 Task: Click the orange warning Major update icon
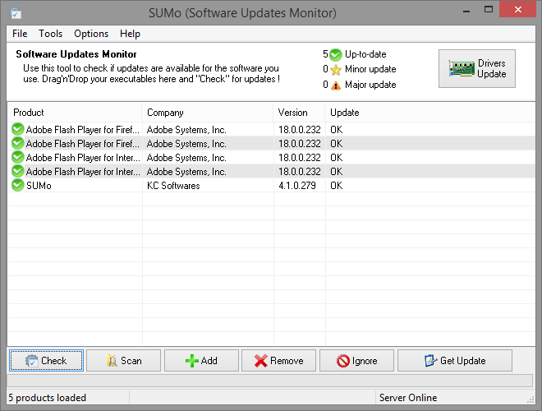click(336, 85)
